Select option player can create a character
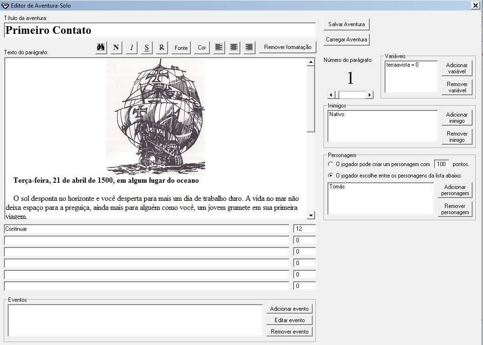 point(331,164)
